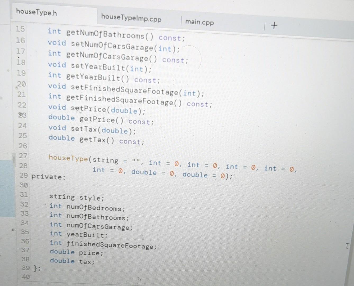Select the houseType.h tab

36,12
